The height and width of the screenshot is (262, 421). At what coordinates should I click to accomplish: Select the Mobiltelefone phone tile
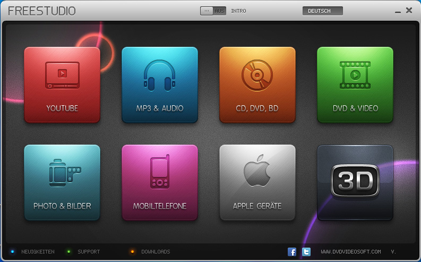(160, 182)
